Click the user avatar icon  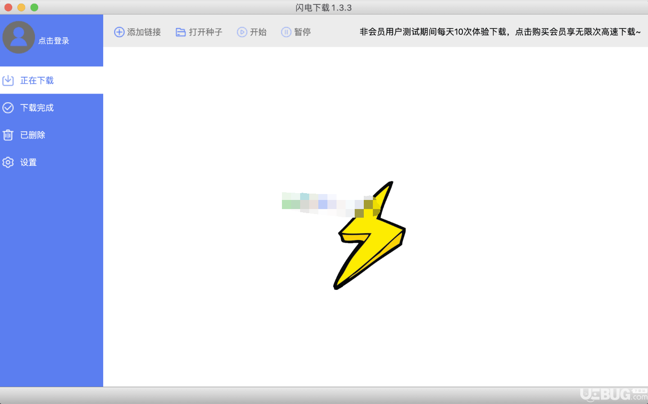tap(19, 37)
